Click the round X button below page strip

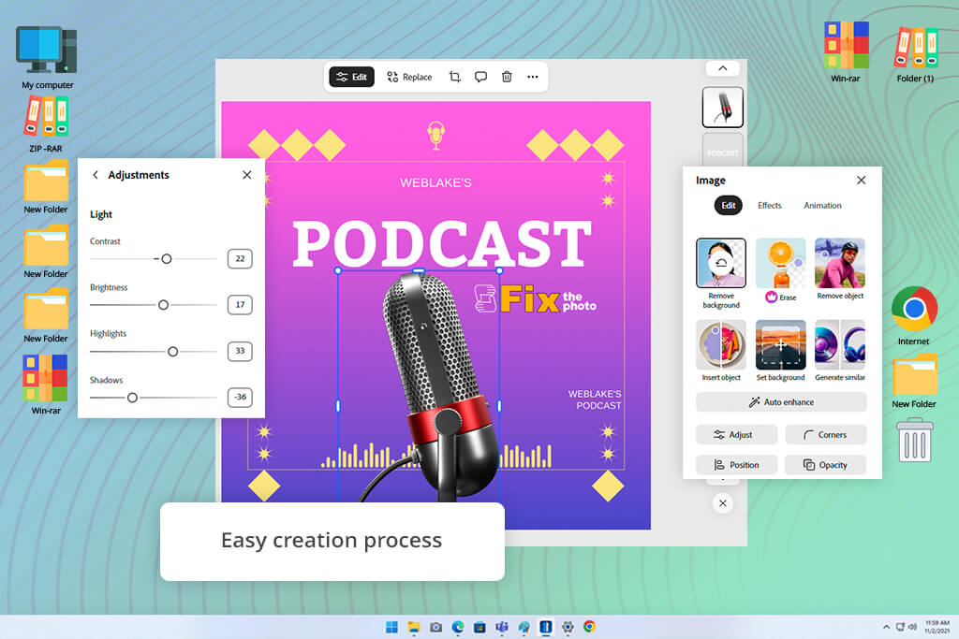(722, 503)
